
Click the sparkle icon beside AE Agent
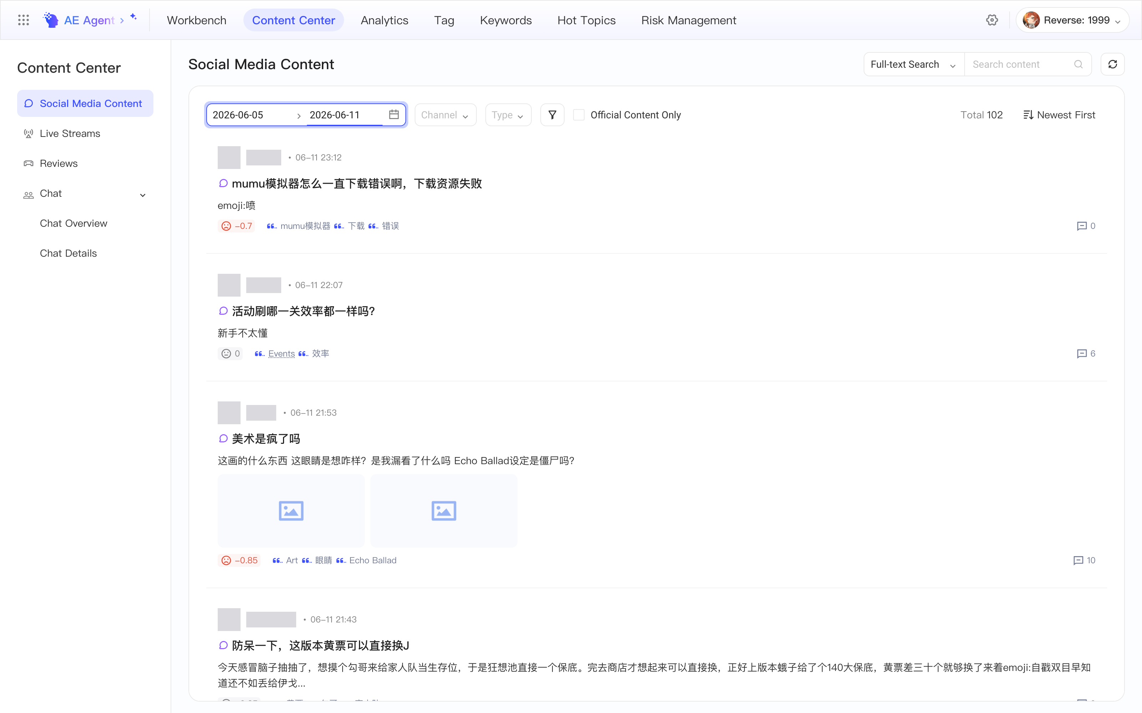[133, 17]
